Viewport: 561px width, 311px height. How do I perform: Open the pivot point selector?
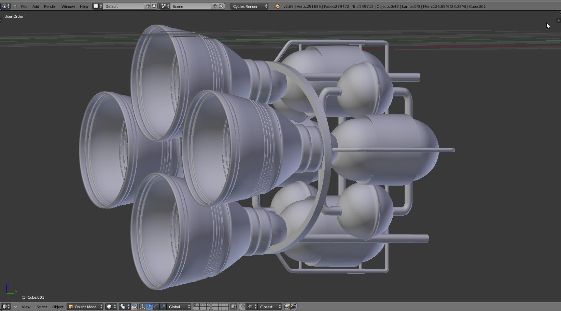[x=124, y=307]
